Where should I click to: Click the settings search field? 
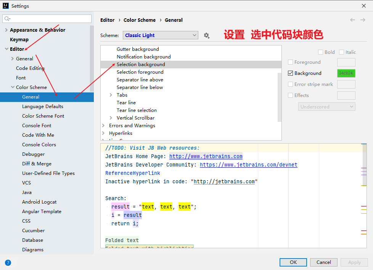coord(47,19)
